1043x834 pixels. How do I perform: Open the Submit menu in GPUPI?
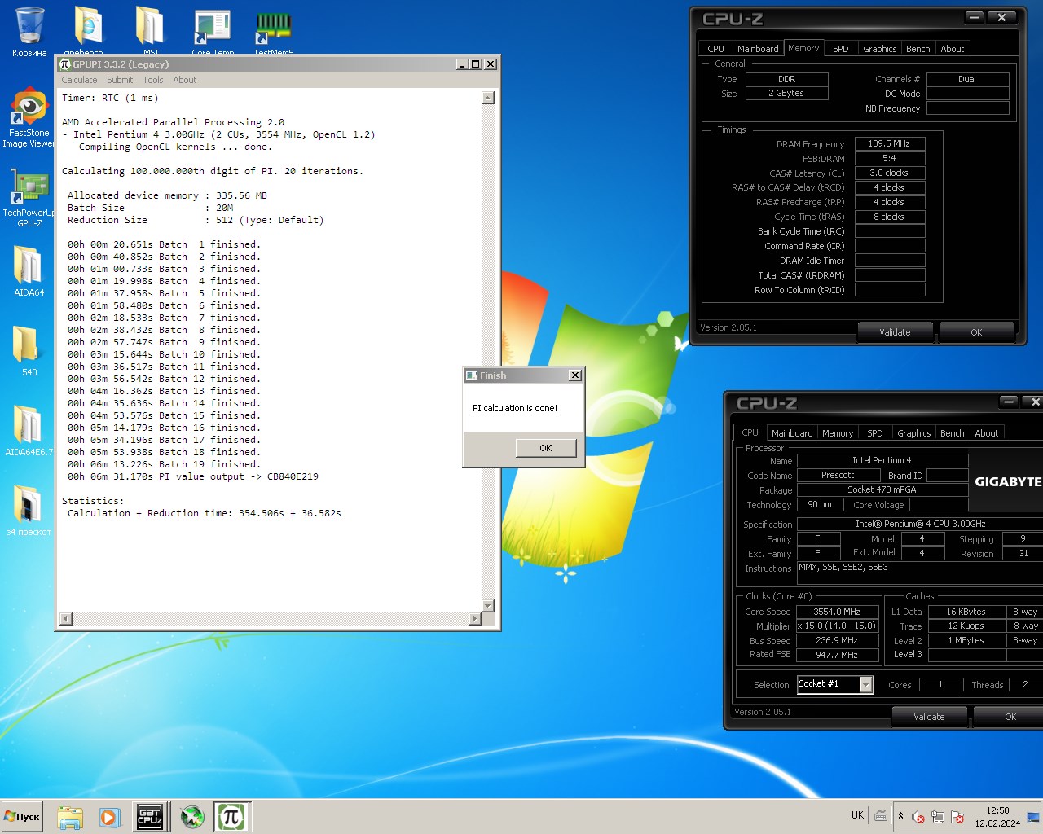[120, 80]
